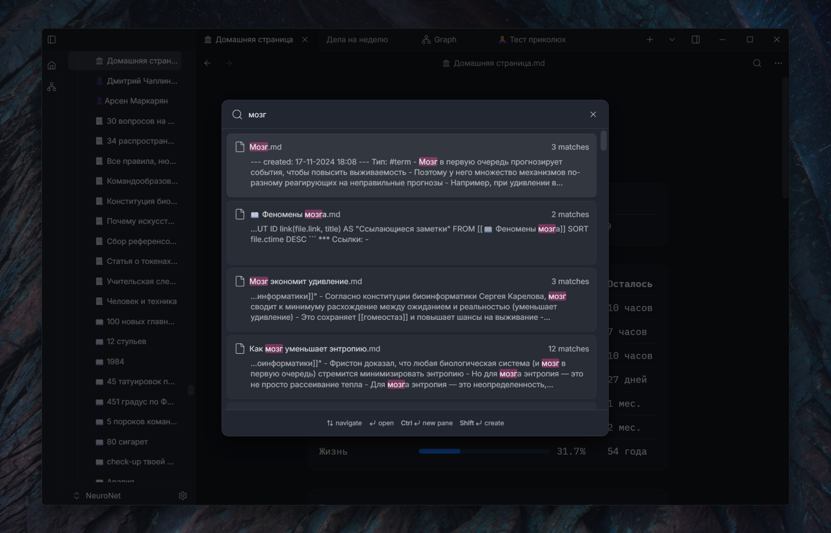
Task: Open Конституция био... note
Action: [136, 201]
